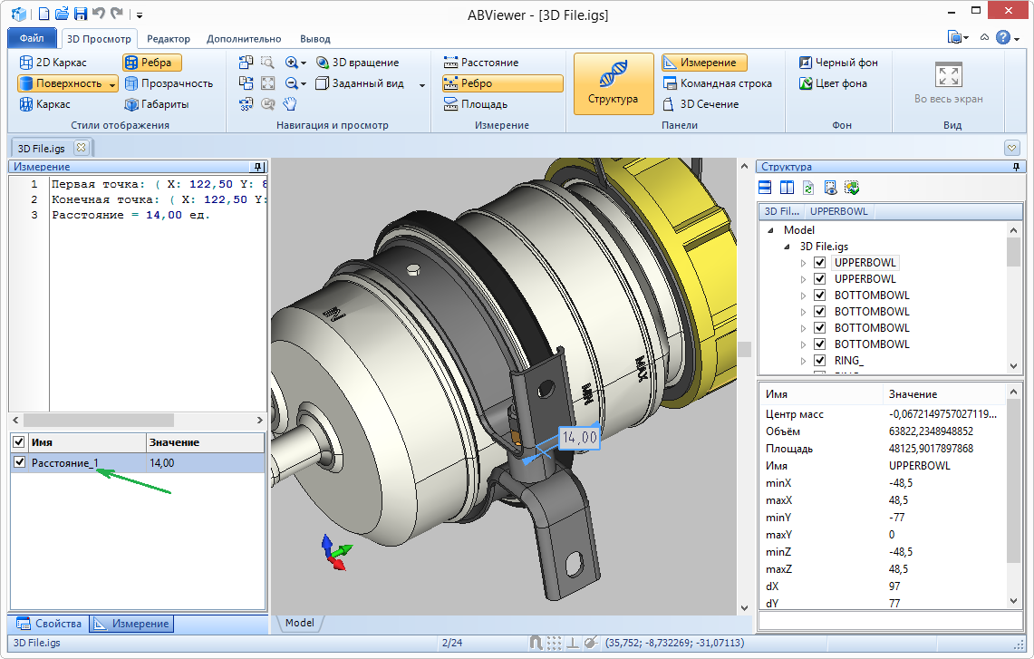Open the Редактор ribbon tab
Image resolution: width=1034 pixels, height=659 pixels.
169,39
